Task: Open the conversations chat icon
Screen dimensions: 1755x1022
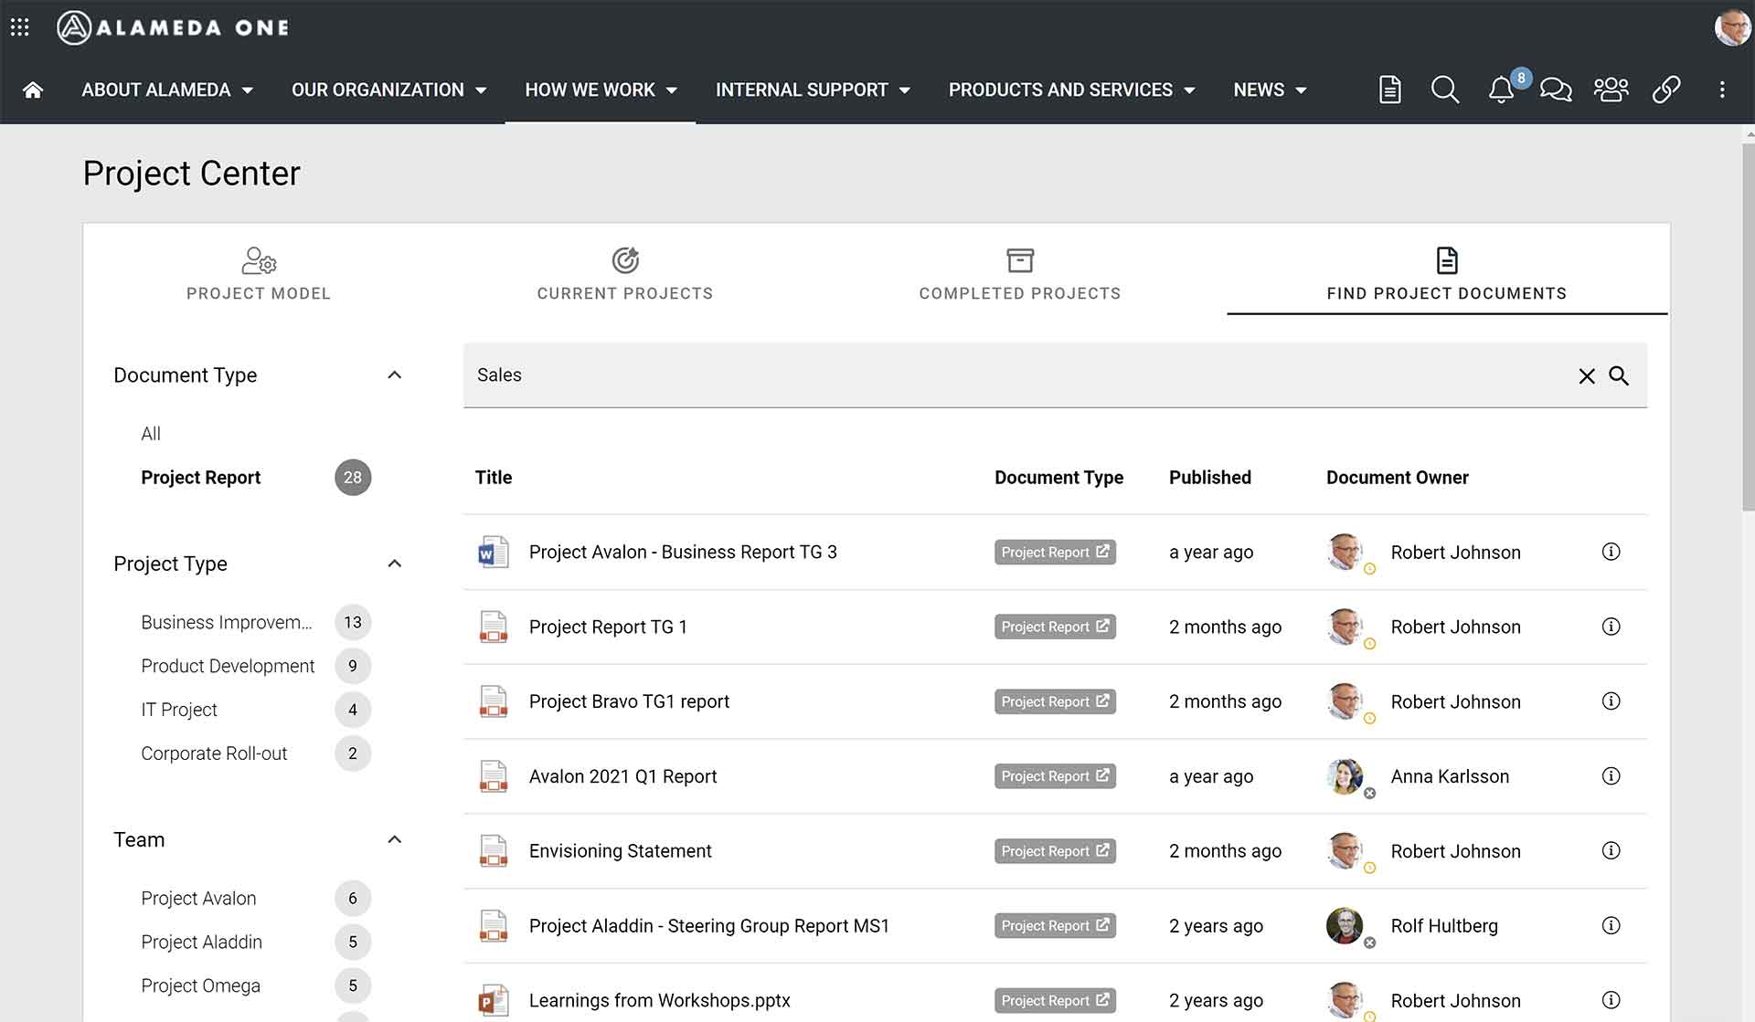Action: point(1556,90)
